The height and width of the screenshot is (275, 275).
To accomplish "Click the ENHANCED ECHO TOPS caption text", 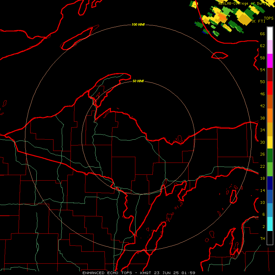I will click(x=107, y=273).
